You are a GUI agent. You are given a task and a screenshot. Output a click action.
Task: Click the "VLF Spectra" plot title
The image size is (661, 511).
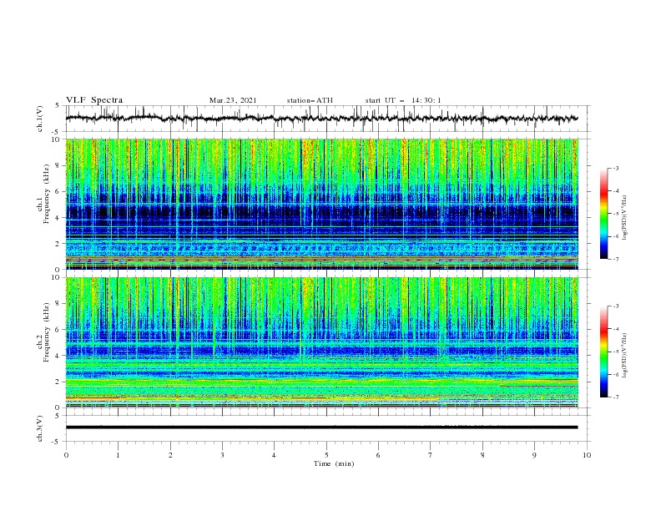pos(94,100)
